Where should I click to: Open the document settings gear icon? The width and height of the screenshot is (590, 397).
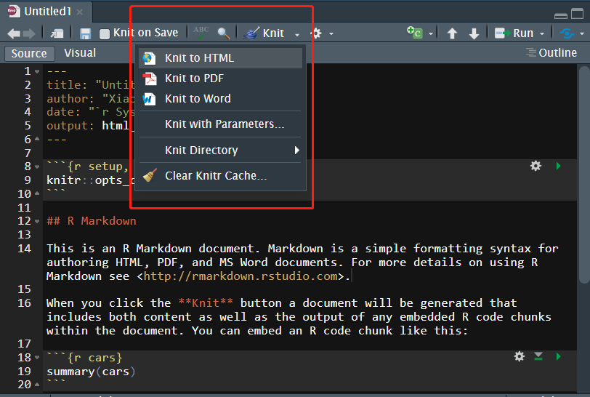pyautogui.click(x=316, y=33)
